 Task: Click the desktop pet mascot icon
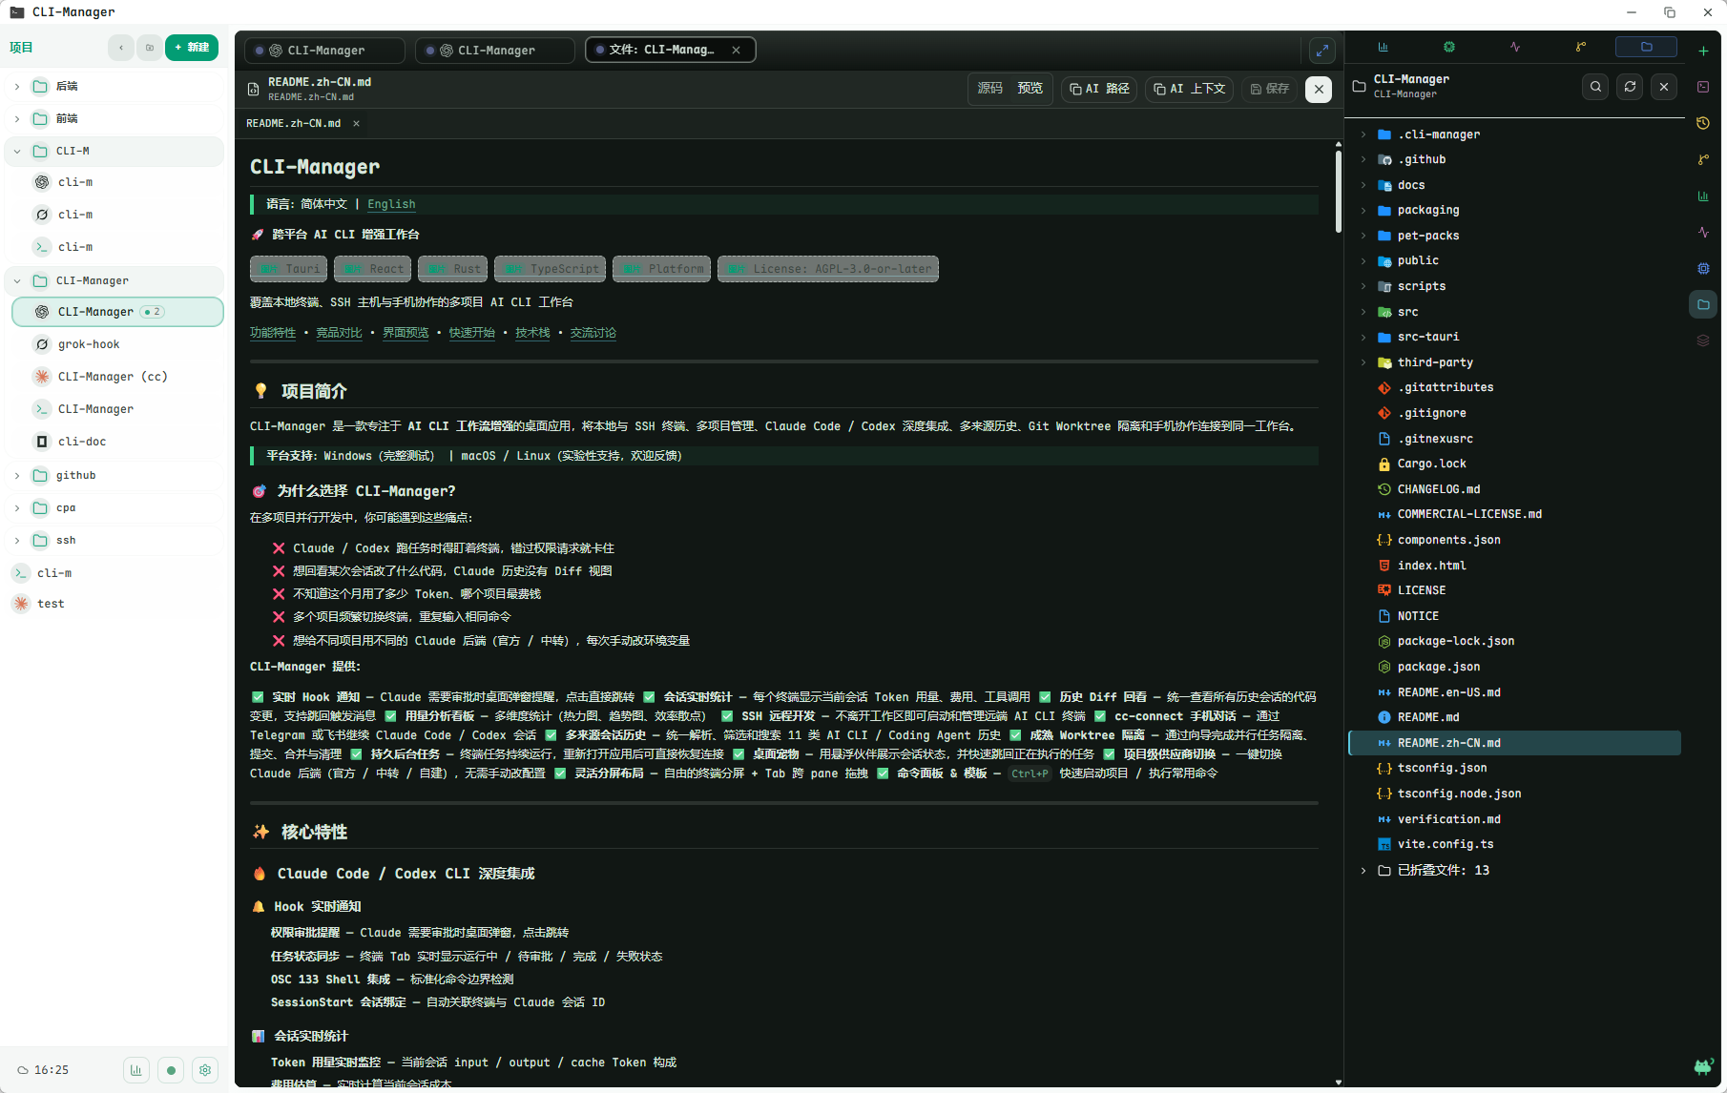(1703, 1066)
